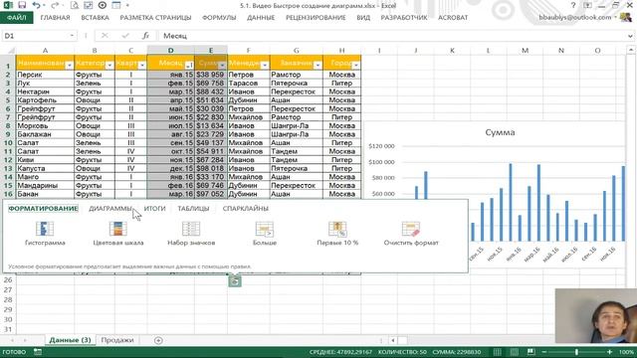Switch to the ГЛАВНАЯ ribbon tab
The height and width of the screenshot is (358, 637).
coord(56,18)
